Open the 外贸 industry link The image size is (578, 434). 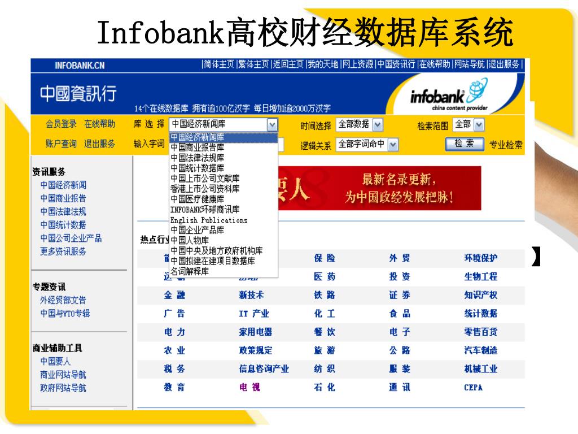tap(400, 258)
